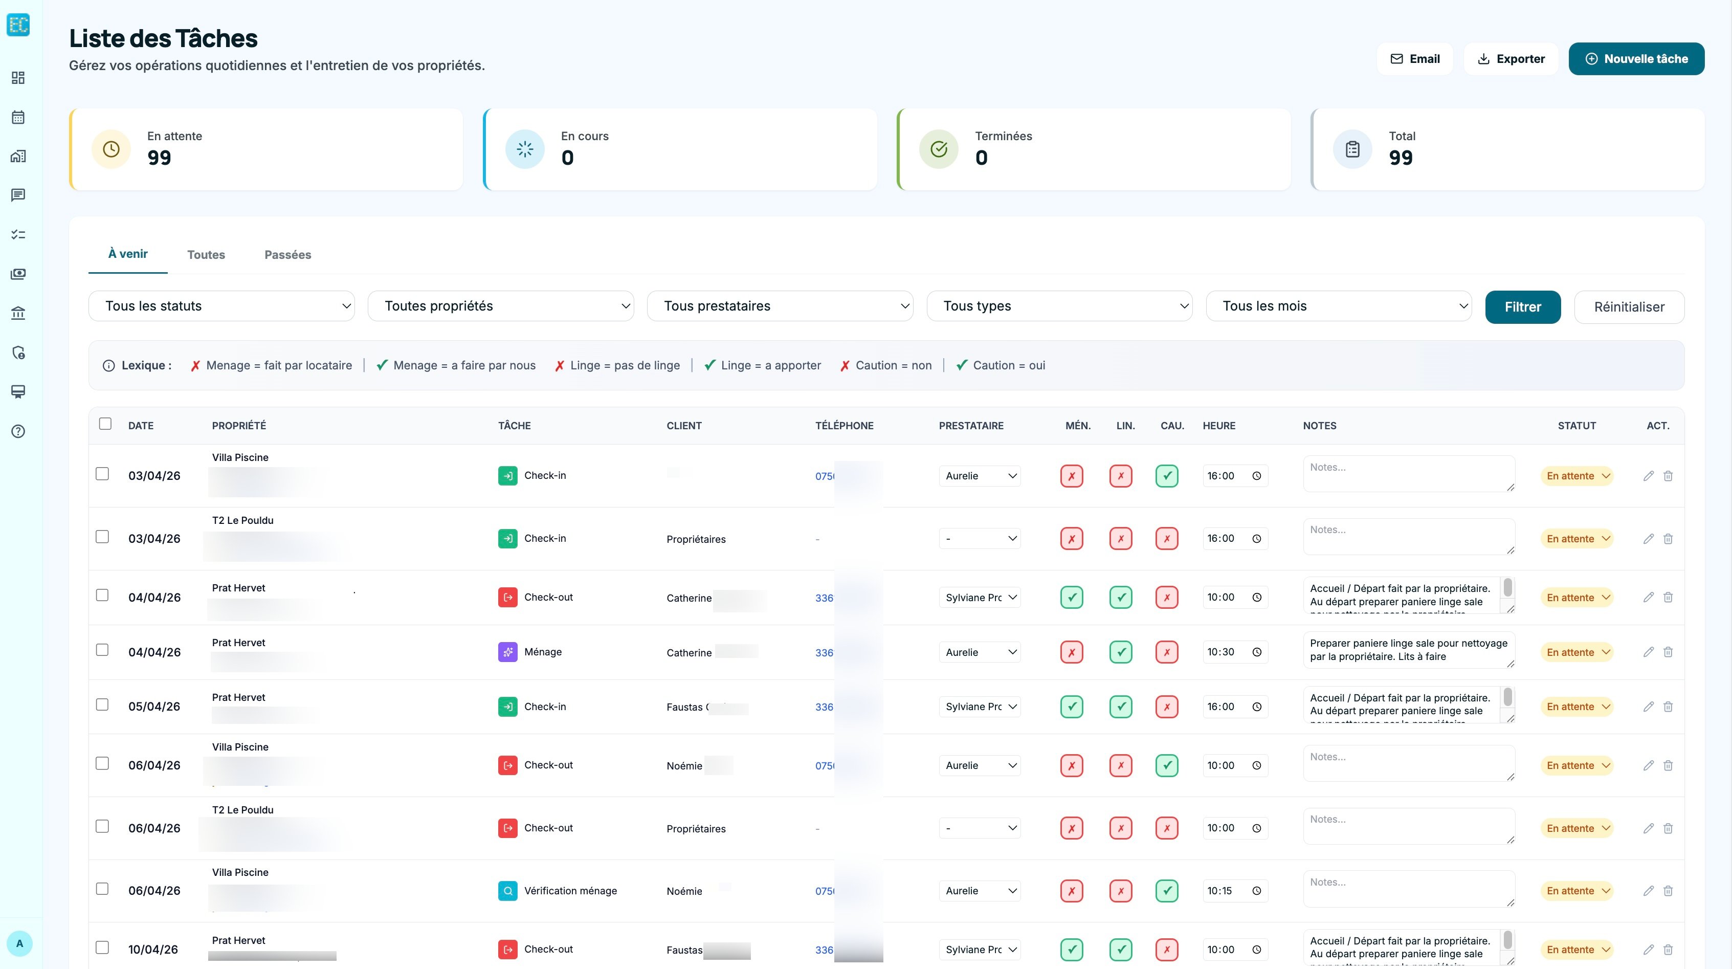
Task: Tick the select-all checkbox in table header
Action: (105, 424)
